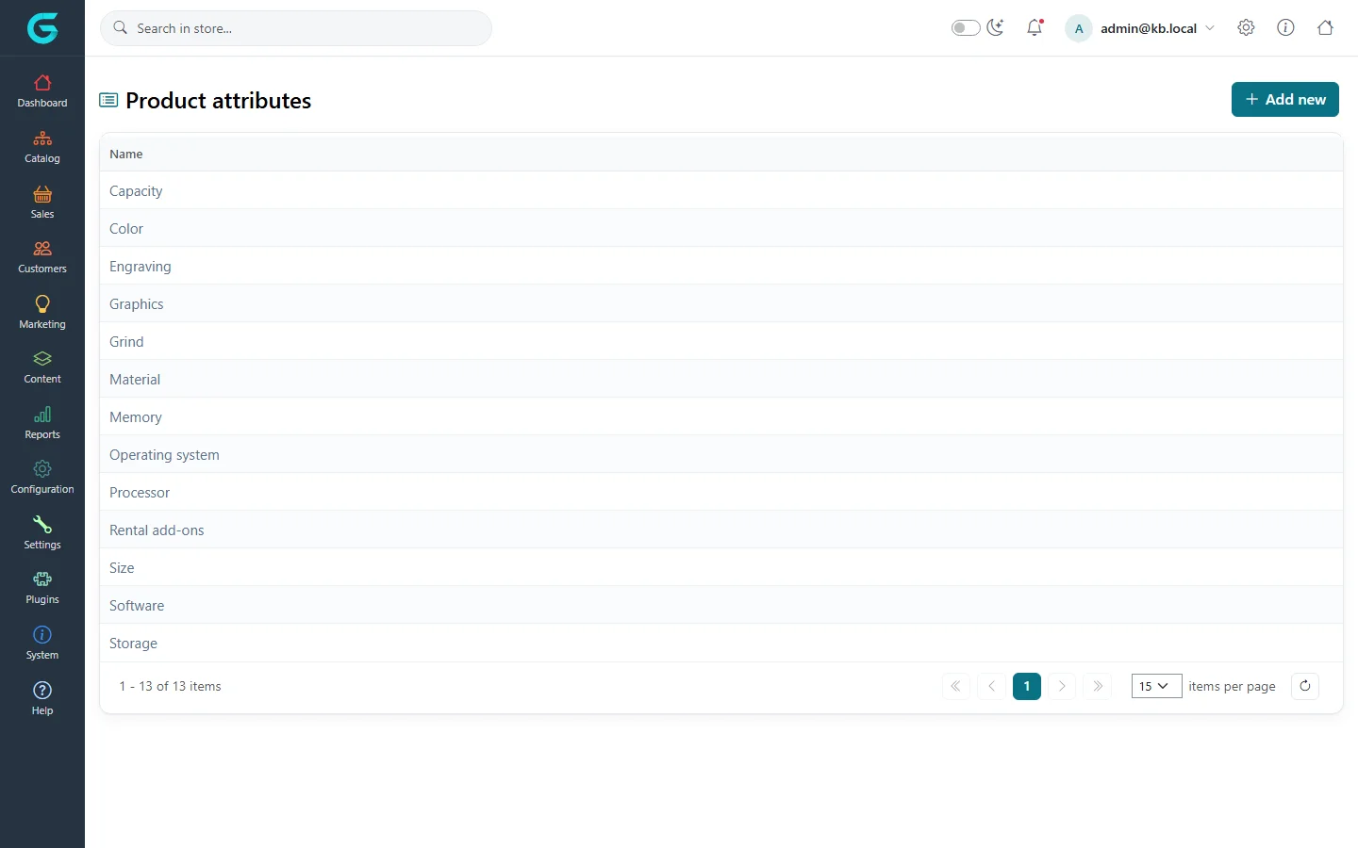Open the Engraving attribute row

(x=721, y=266)
